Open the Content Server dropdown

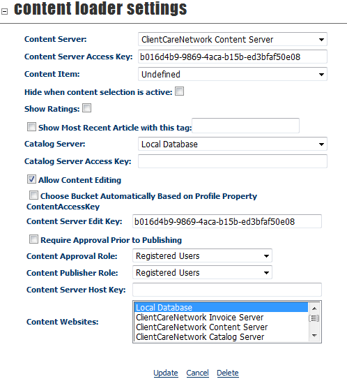(233, 39)
